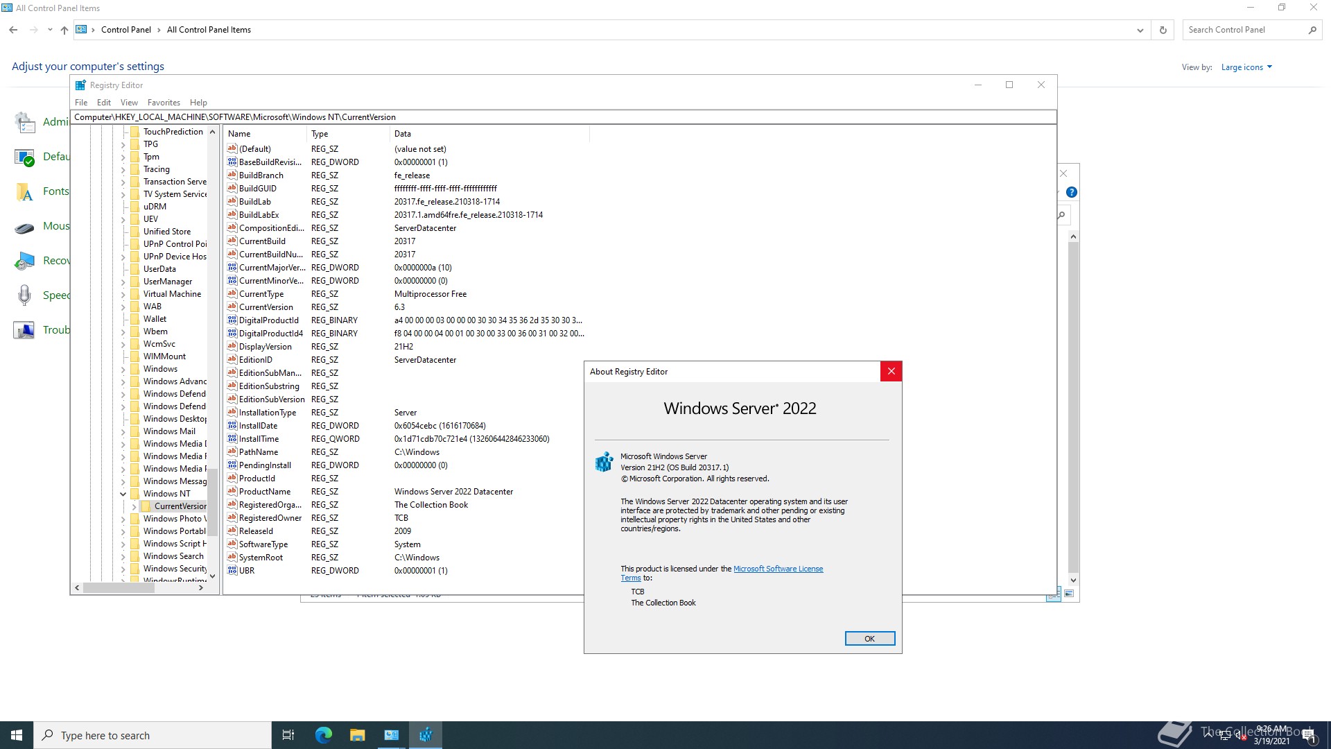The width and height of the screenshot is (1331, 749).
Task: Open Default Programs icon in Control Panel
Action: tap(25, 157)
